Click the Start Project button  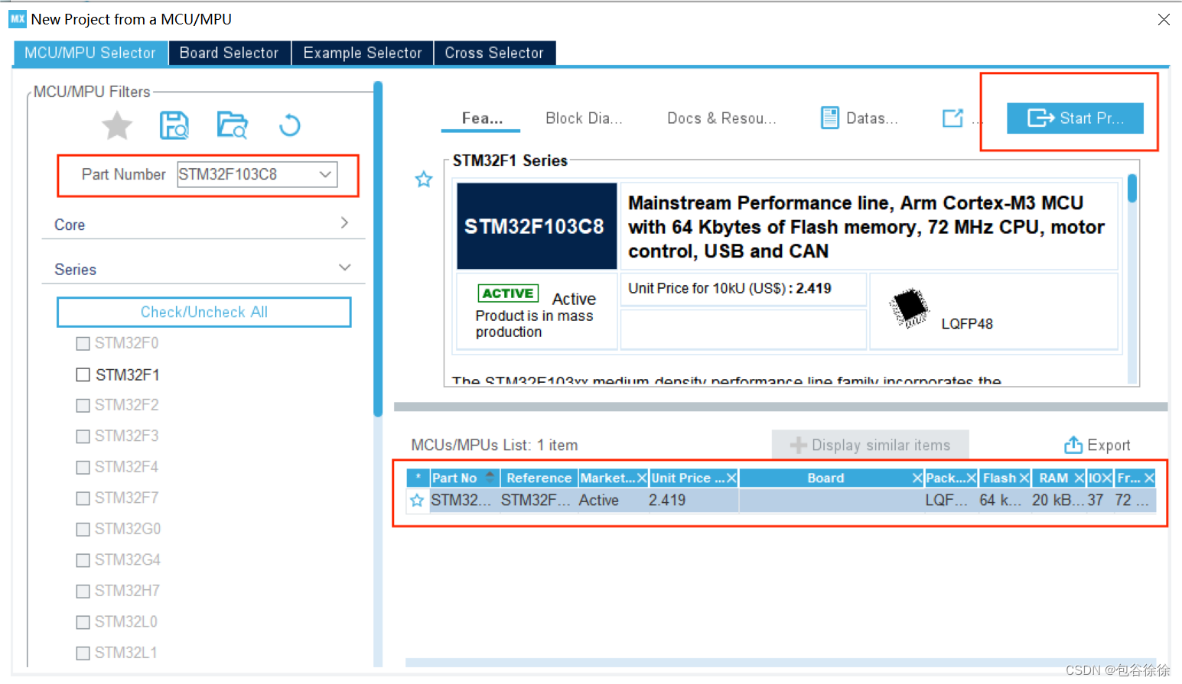1075,118
